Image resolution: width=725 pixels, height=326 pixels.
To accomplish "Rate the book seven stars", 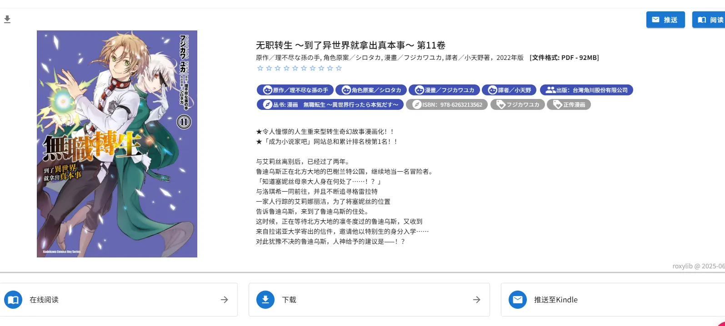I will click(312, 68).
